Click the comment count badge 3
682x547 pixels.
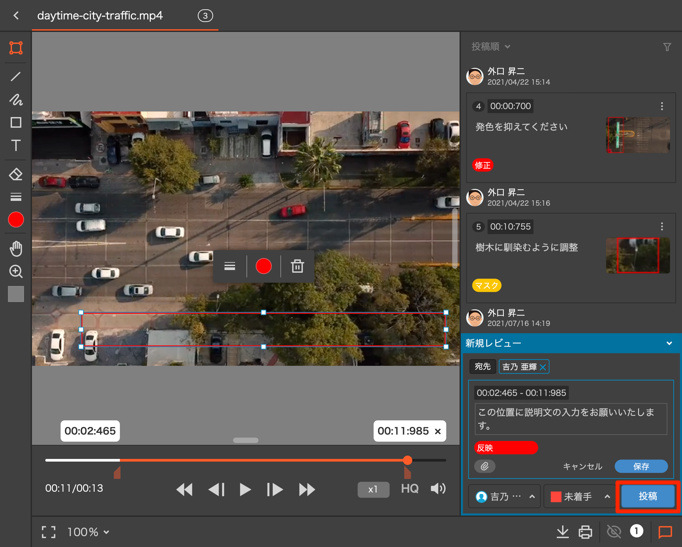click(205, 15)
